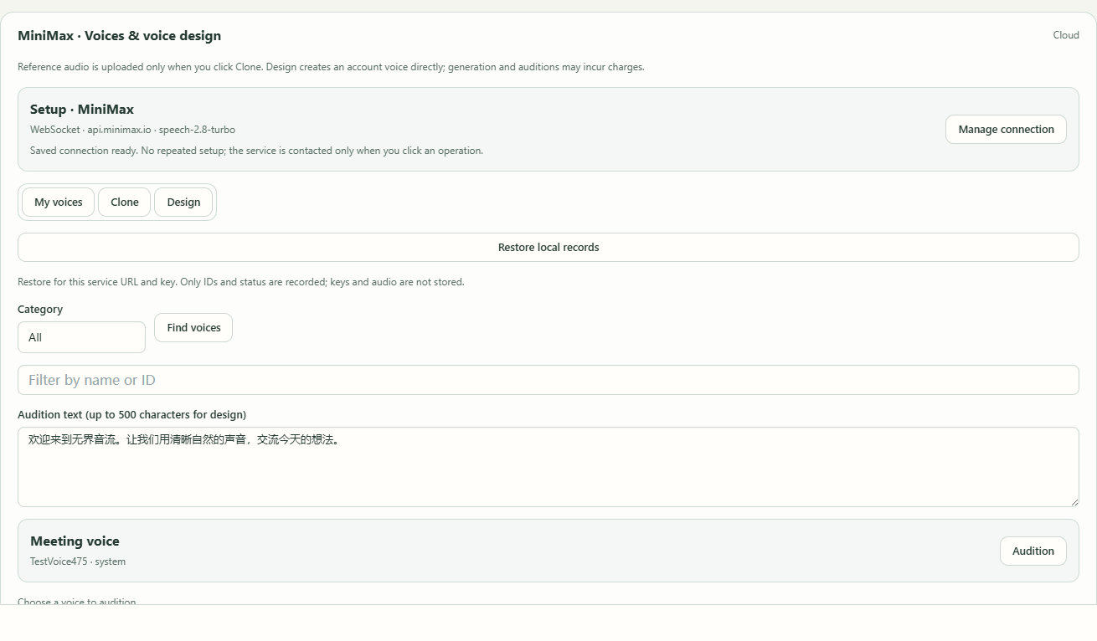
Task: Open the Manage connection button
Action: (x=1006, y=129)
